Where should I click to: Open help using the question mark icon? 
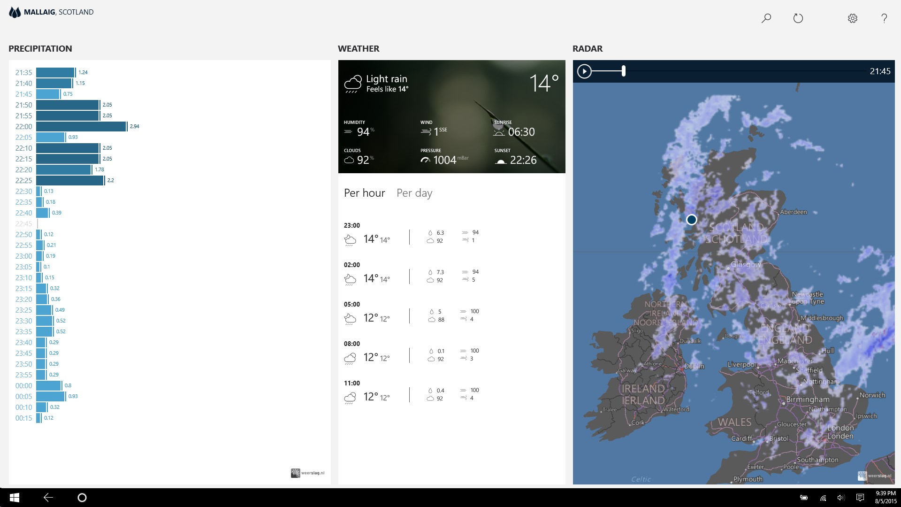(885, 18)
